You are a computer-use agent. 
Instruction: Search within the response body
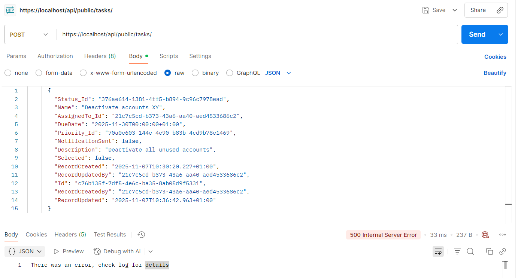click(x=470, y=251)
